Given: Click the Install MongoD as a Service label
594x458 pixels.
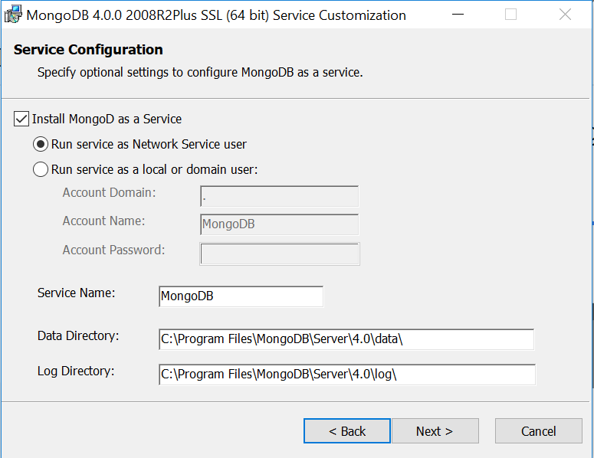Looking at the screenshot, I should tap(107, 119).
